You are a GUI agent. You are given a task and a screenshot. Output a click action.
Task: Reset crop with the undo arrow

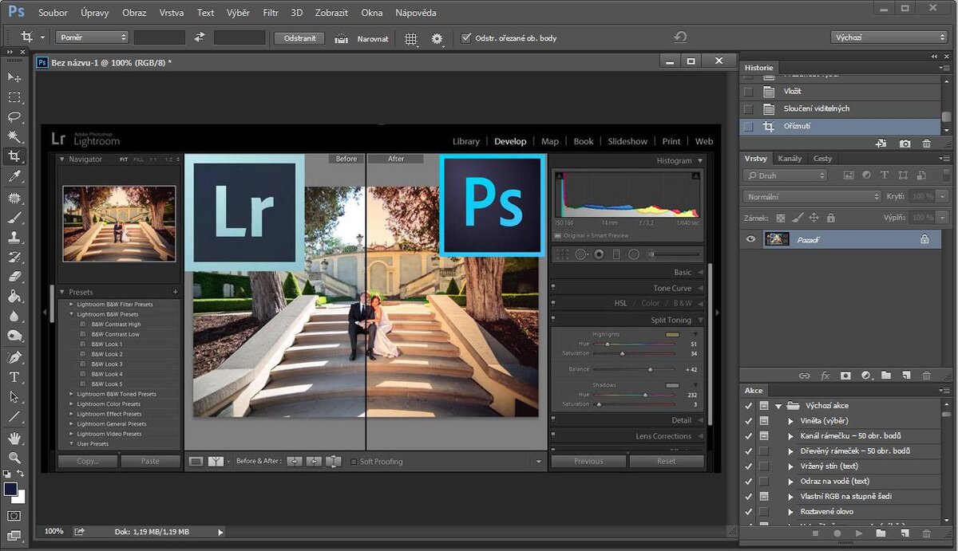tap(680, 37)
